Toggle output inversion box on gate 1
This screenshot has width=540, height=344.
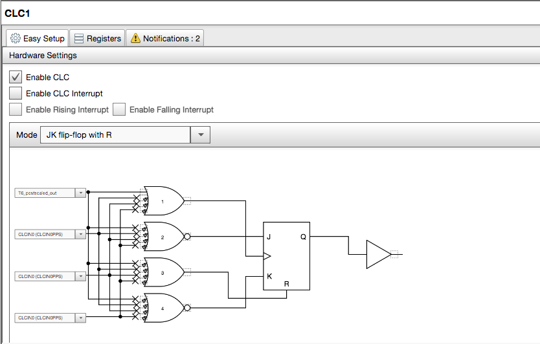click(187, 201)
